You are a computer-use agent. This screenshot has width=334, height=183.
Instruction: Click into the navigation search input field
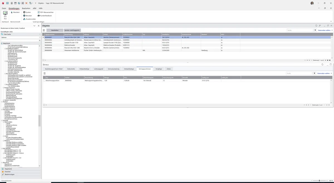tap(20, 40)
